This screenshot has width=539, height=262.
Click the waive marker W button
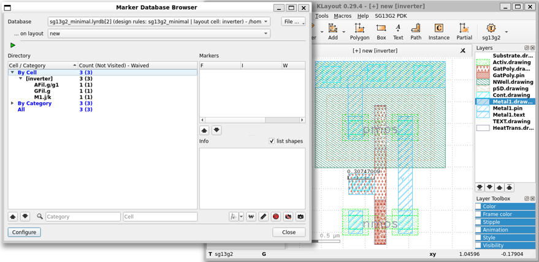(251, 217)
